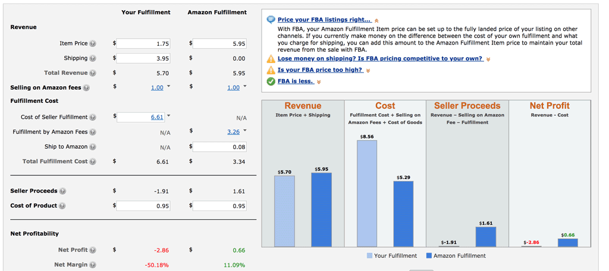This screenshot has height=271, width=609.
Task: Expand the Cost of Seller Fulfillment breakdown arrow
Action: pyautogui.click(x=168, y=116)
